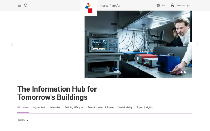Open the Building Lifecycle tab
The height and width of the screenshot is (131, 210).
tap(74, 107)
